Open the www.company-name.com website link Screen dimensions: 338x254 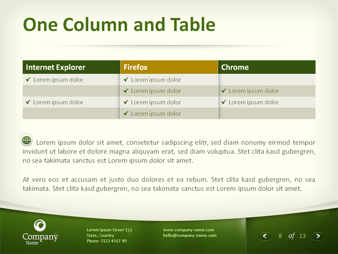click(189, 230)
